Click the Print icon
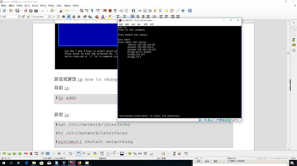Viewport: 297px width, 166px height. tap(31, 11)
